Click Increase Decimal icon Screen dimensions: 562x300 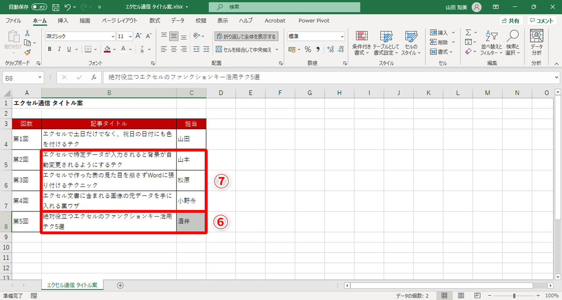click(x=330, y=49)
